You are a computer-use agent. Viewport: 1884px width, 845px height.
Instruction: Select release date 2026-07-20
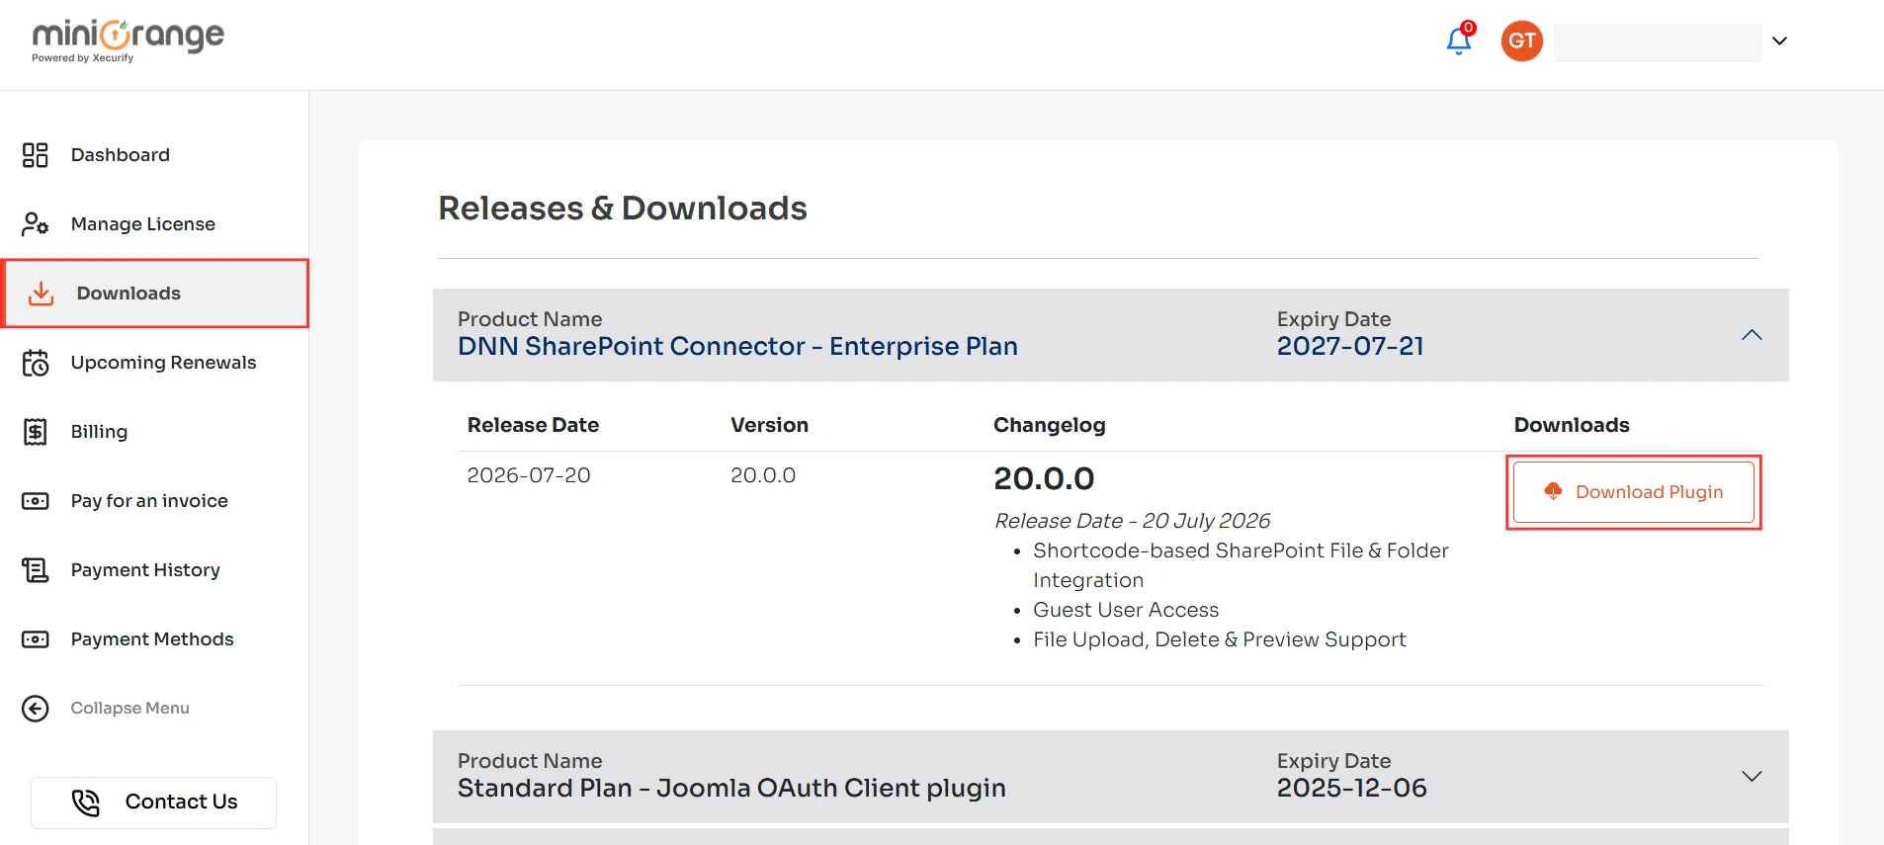coord(529,475)
